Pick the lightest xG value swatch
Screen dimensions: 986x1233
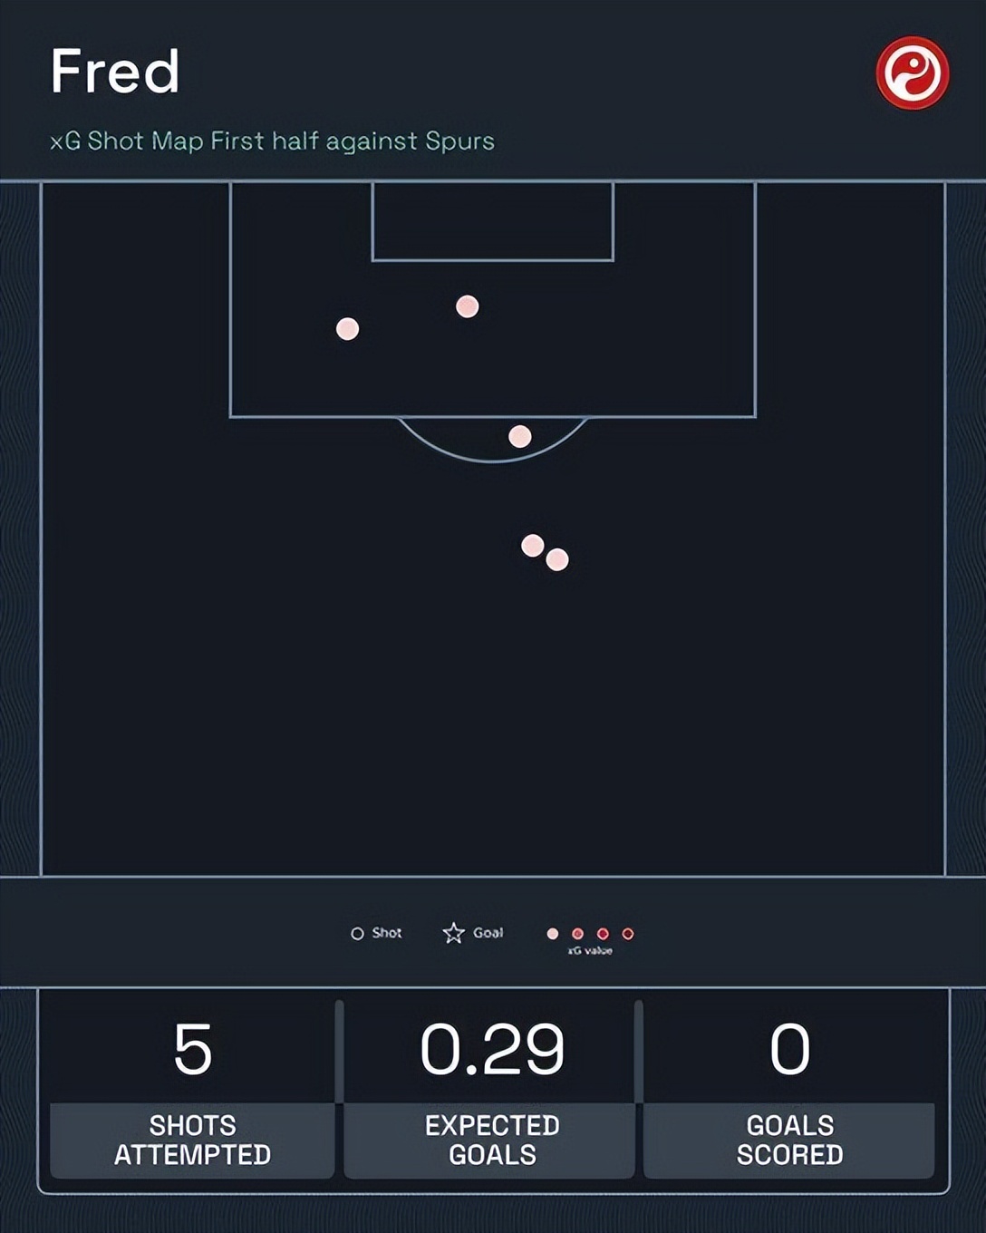[x=553, y=934]
